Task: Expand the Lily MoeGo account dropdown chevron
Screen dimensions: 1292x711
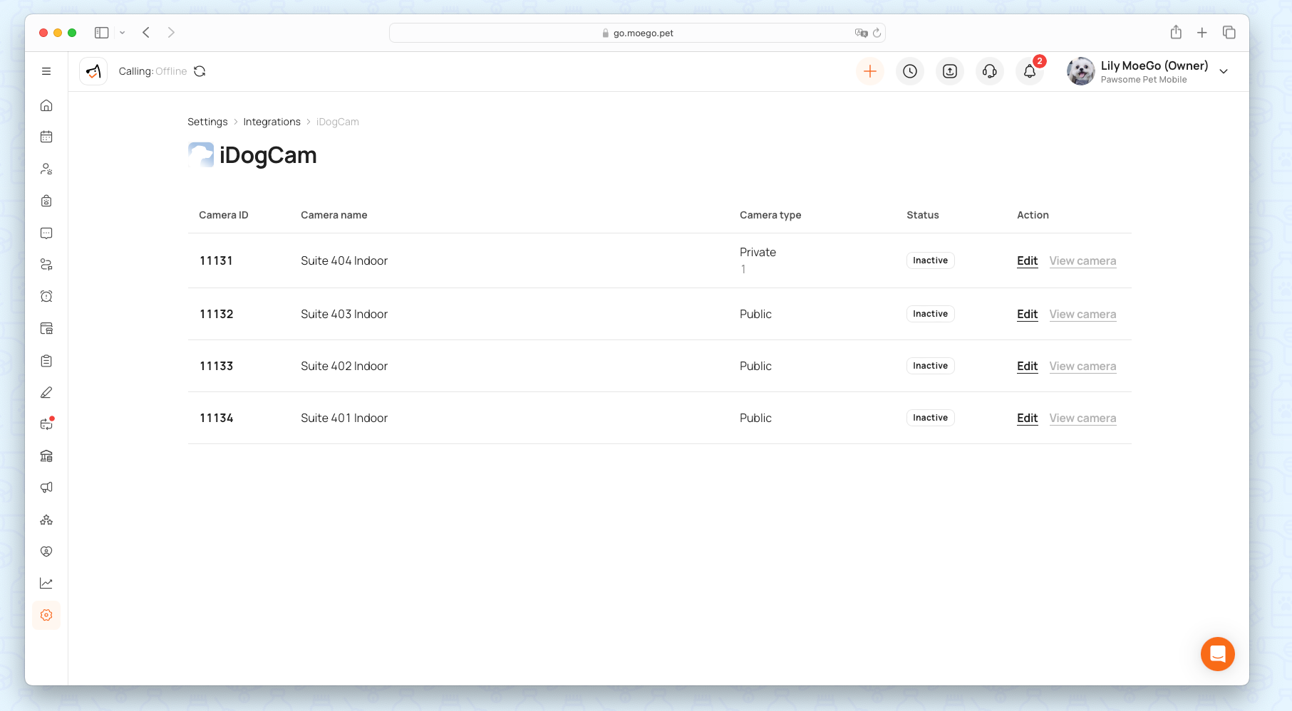Action: coord(1224,71)
